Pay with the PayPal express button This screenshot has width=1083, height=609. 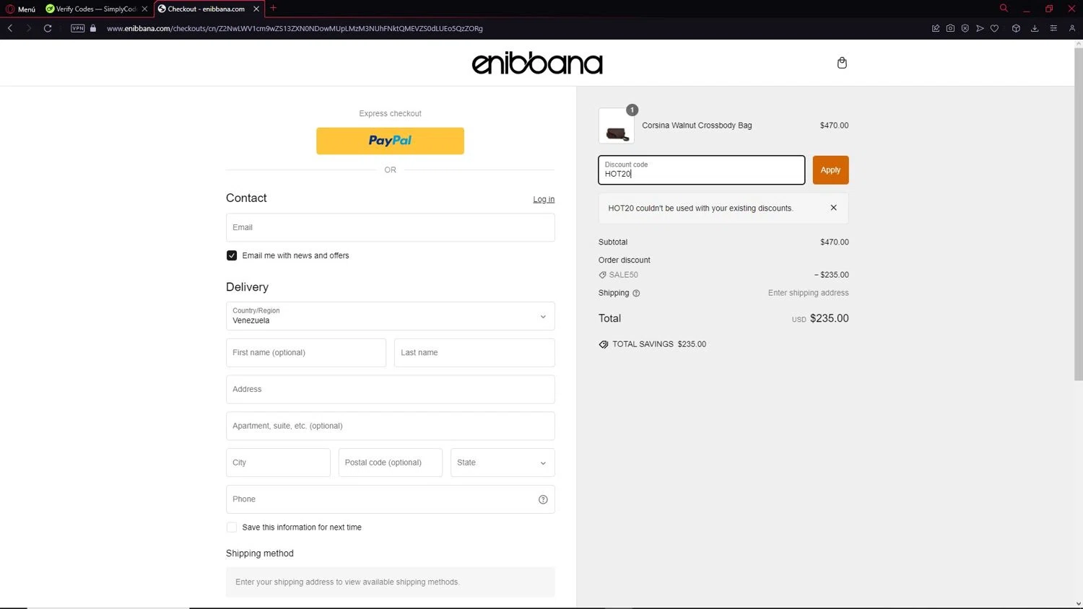tap(390, 141)
